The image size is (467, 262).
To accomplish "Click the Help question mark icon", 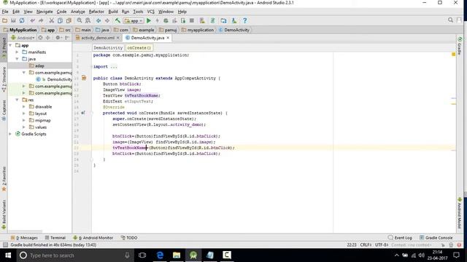I will coord(245,20).
